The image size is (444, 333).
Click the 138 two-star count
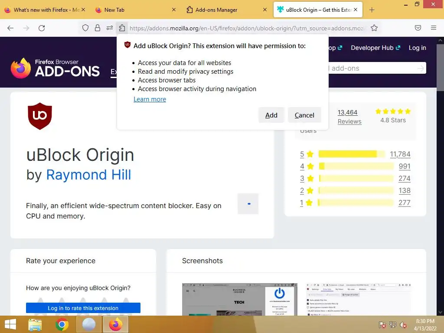(405, 191)
